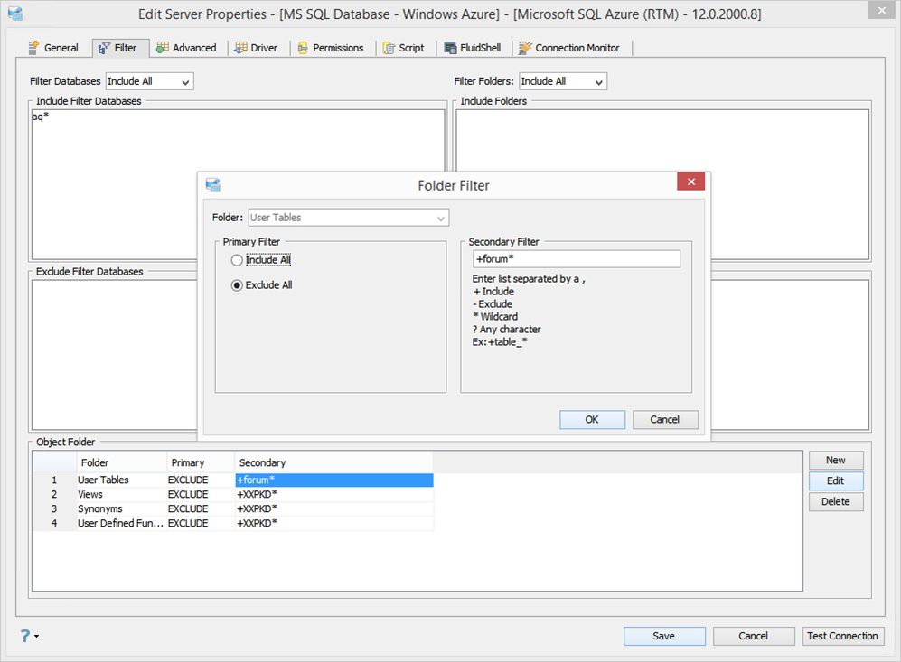Click New in Object Folder
This screenshot has width=901, height=662.
(836, 461)
